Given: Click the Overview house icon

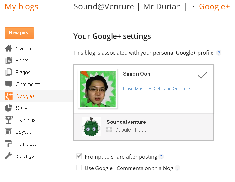Looking at the screenshot, I should pyautogui.click(x=9, y=49).
